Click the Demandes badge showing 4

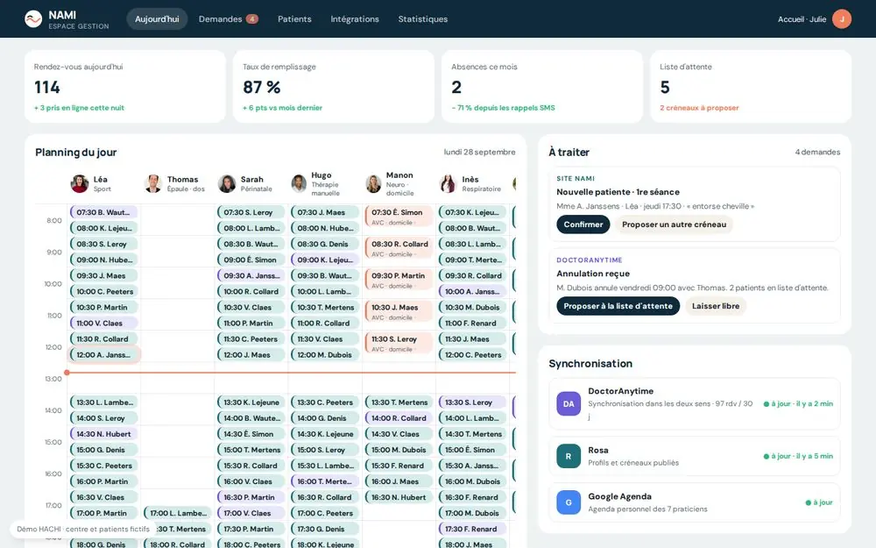[252, 19]
